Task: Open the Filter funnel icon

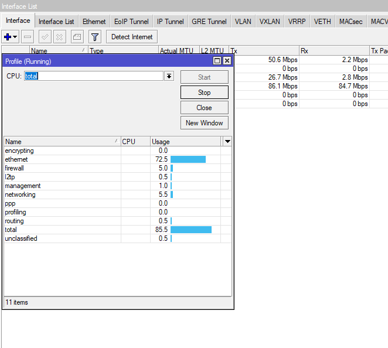Action: [95, 37]
